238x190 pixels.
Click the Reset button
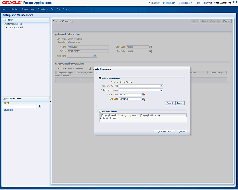pyautogui.click(x=180, y=103)
